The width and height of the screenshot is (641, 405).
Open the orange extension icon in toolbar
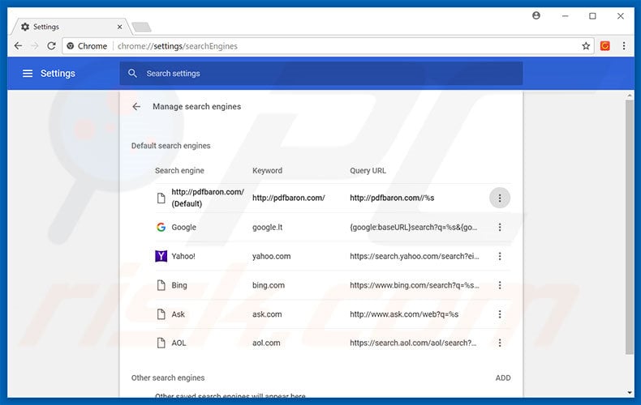click(605, 46)
